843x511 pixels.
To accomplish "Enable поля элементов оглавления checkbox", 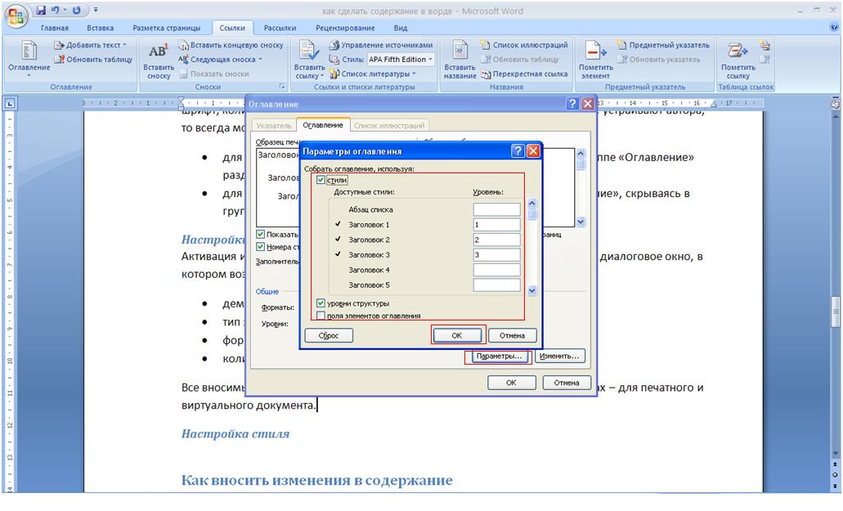I will [x=321, y=316].
